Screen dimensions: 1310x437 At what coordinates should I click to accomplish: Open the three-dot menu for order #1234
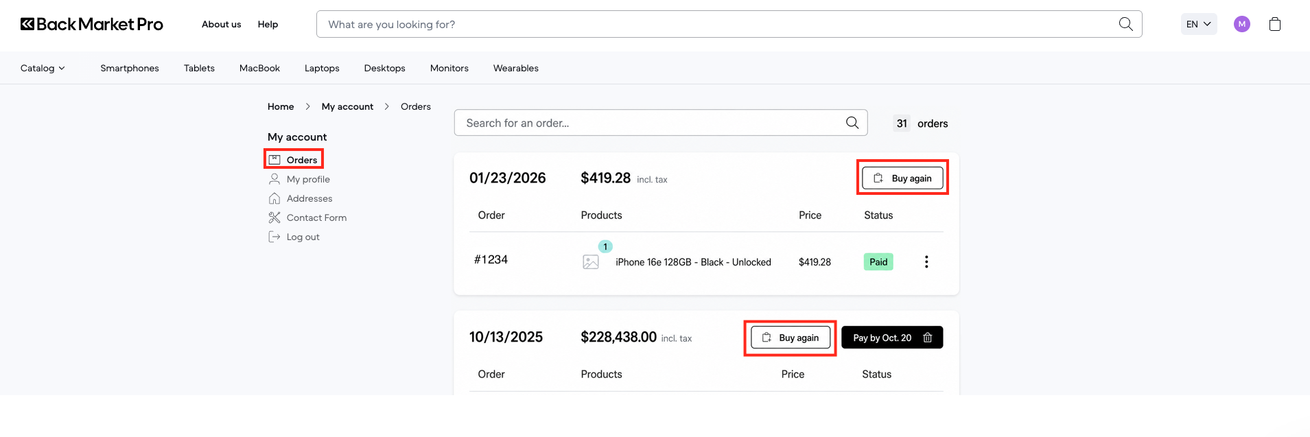tap(926, 261)
